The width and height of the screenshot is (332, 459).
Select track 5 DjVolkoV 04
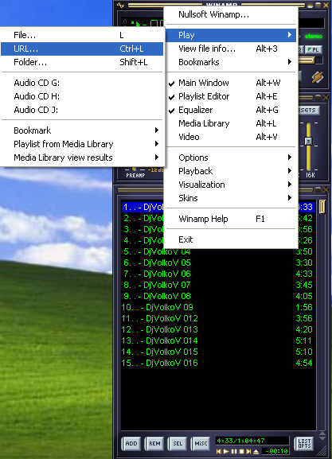click(x=218, y=251)
